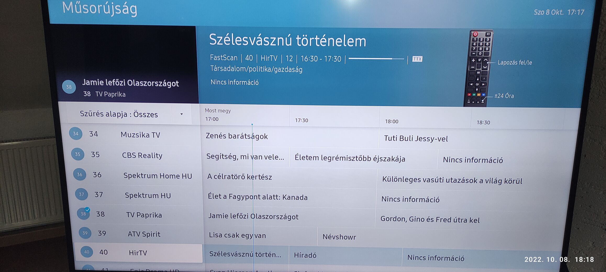This screenshot has width=606, height=272.
Task: Click the current-time marker line on the grid
Action: 253,197
